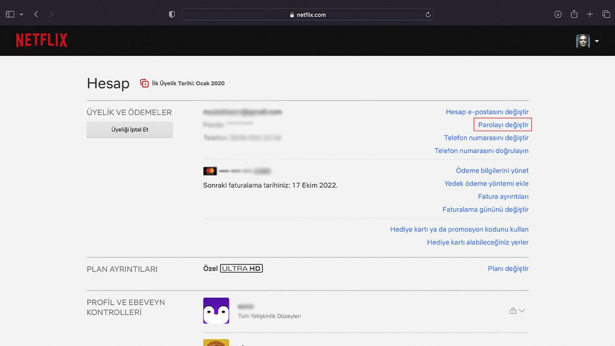Image resolution: width=615 pixels, height=346 pixels.
Task: Click the penguin profile avatar
Action: tap(216, 311)
